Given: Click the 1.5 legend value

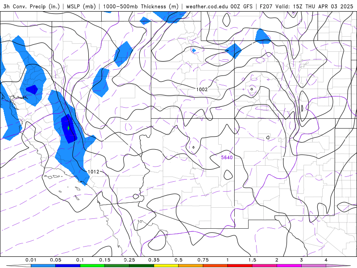Looking at the screenshot, I should 252,260.
